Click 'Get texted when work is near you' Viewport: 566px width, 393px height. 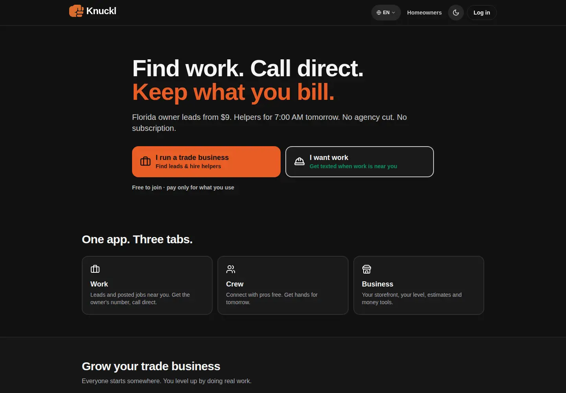point(353,166)
